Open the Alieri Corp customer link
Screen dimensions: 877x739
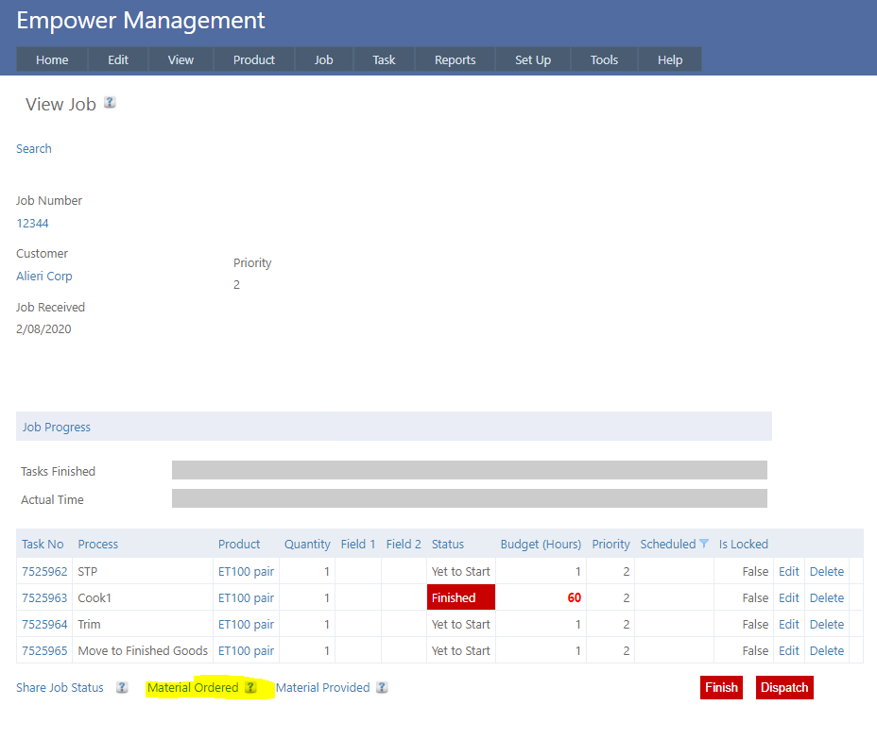pyautogui.click(x=44, y=277)
